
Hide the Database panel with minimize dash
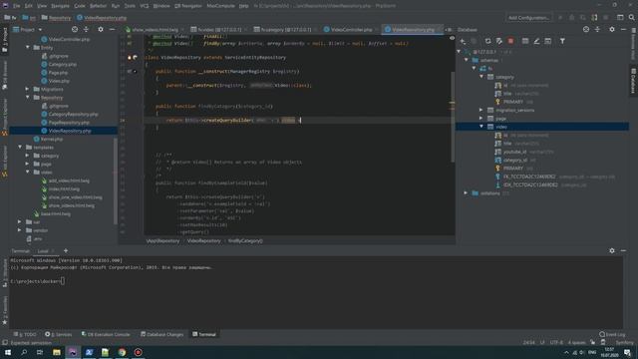click(x=623, y=29)
